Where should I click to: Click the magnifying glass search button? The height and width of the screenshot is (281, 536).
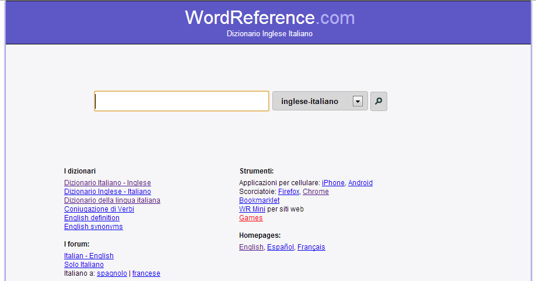tap(379, 101)
